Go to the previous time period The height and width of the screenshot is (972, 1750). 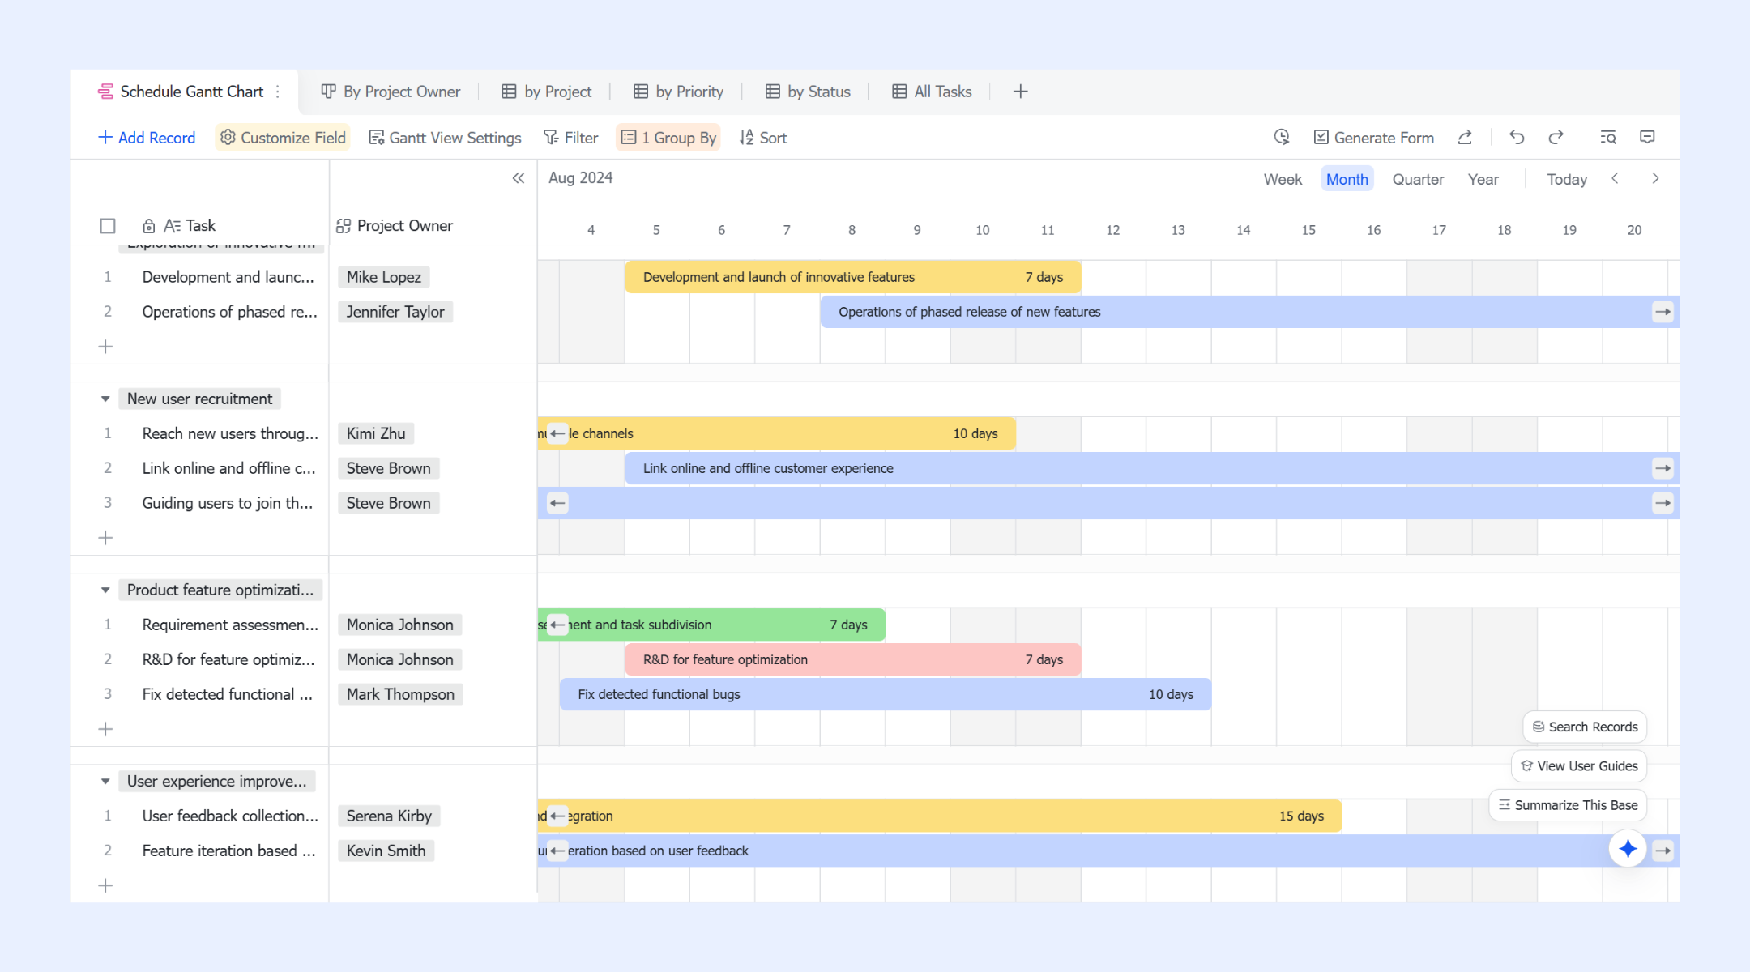tap(1615, 178)
